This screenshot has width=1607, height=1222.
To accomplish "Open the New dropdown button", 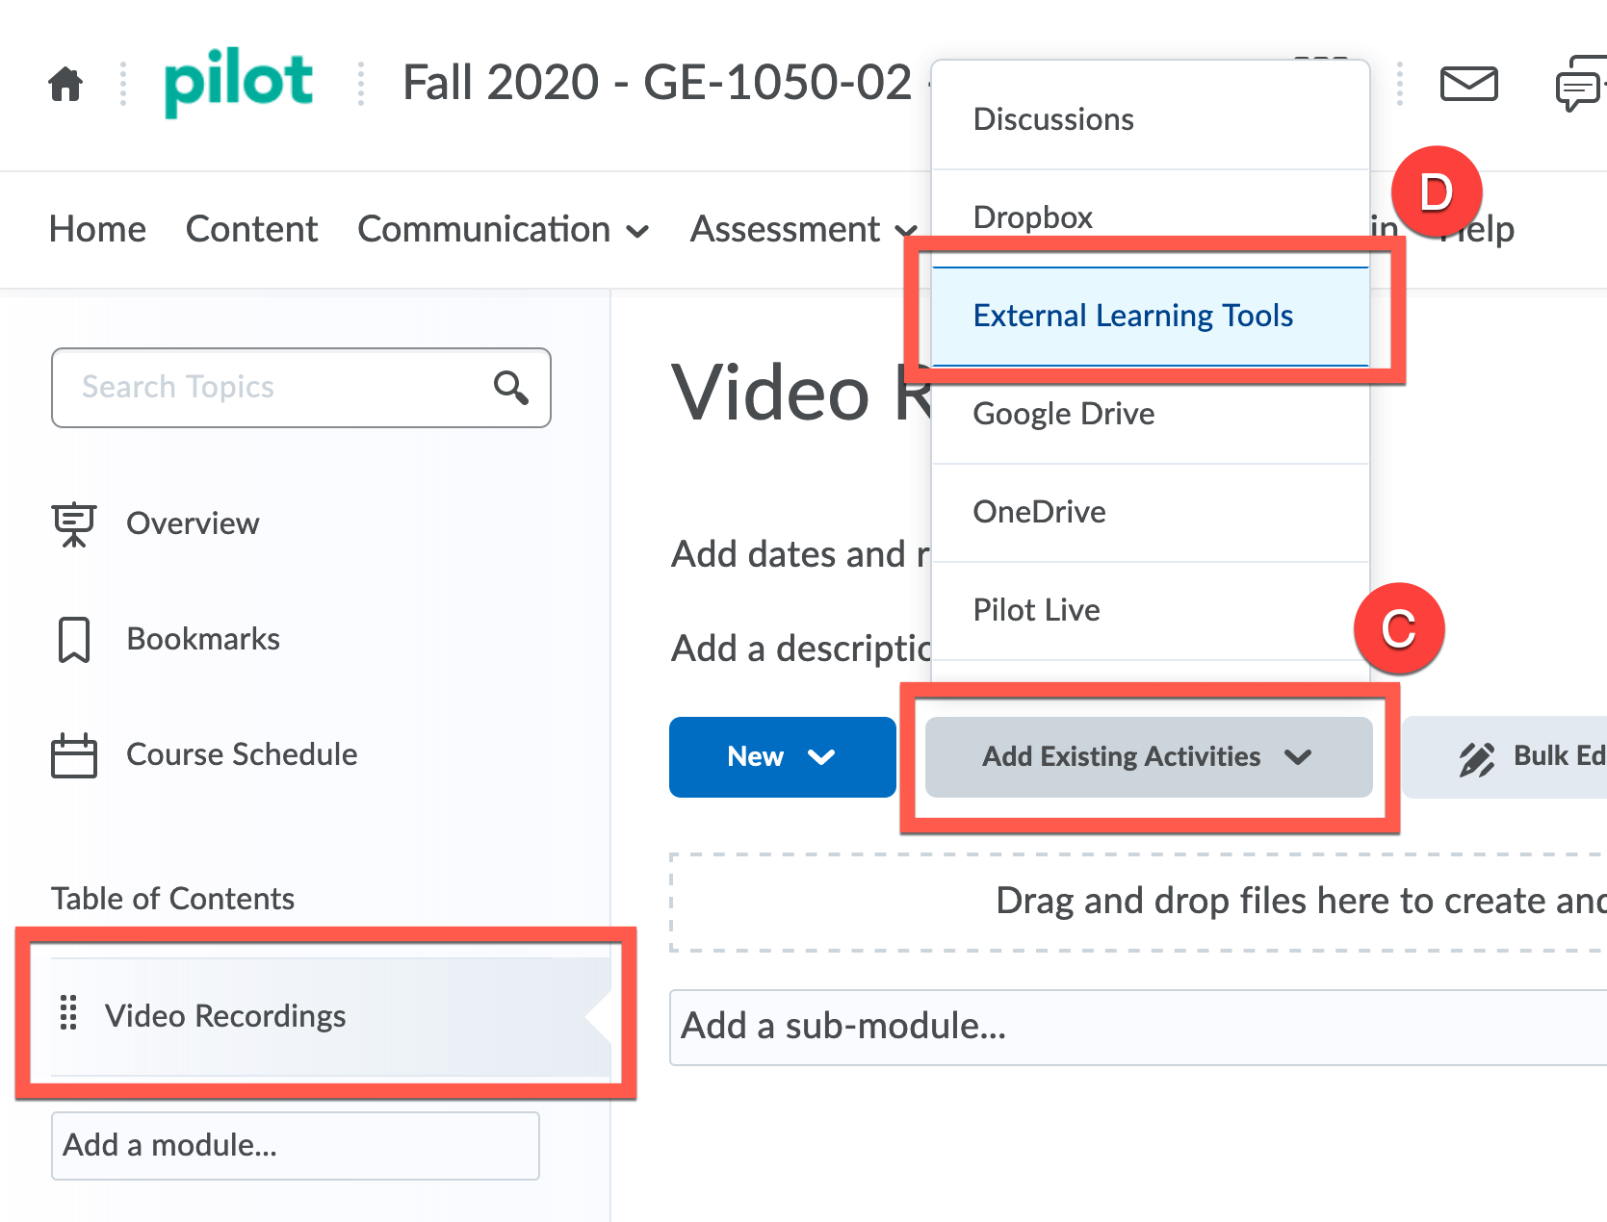I will 782,757.
